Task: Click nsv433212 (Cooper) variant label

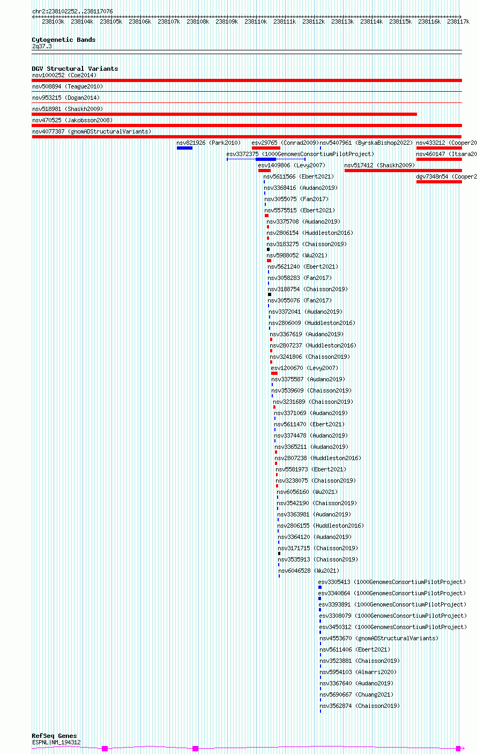Action: [446, 143]
